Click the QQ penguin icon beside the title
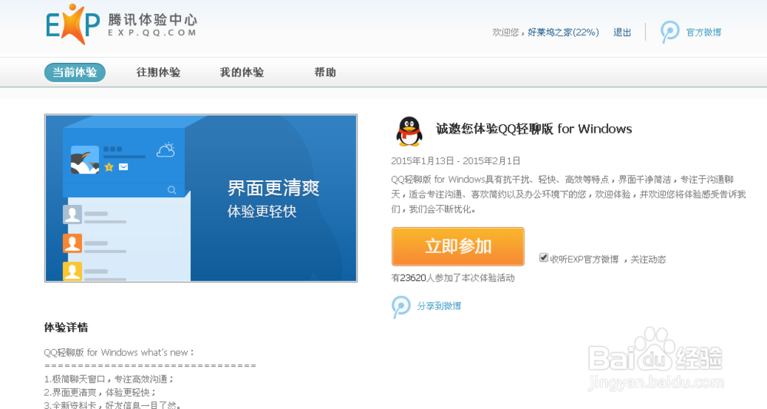Image resolution: width=767 pixels, height=409 pixels. (409, 131)
